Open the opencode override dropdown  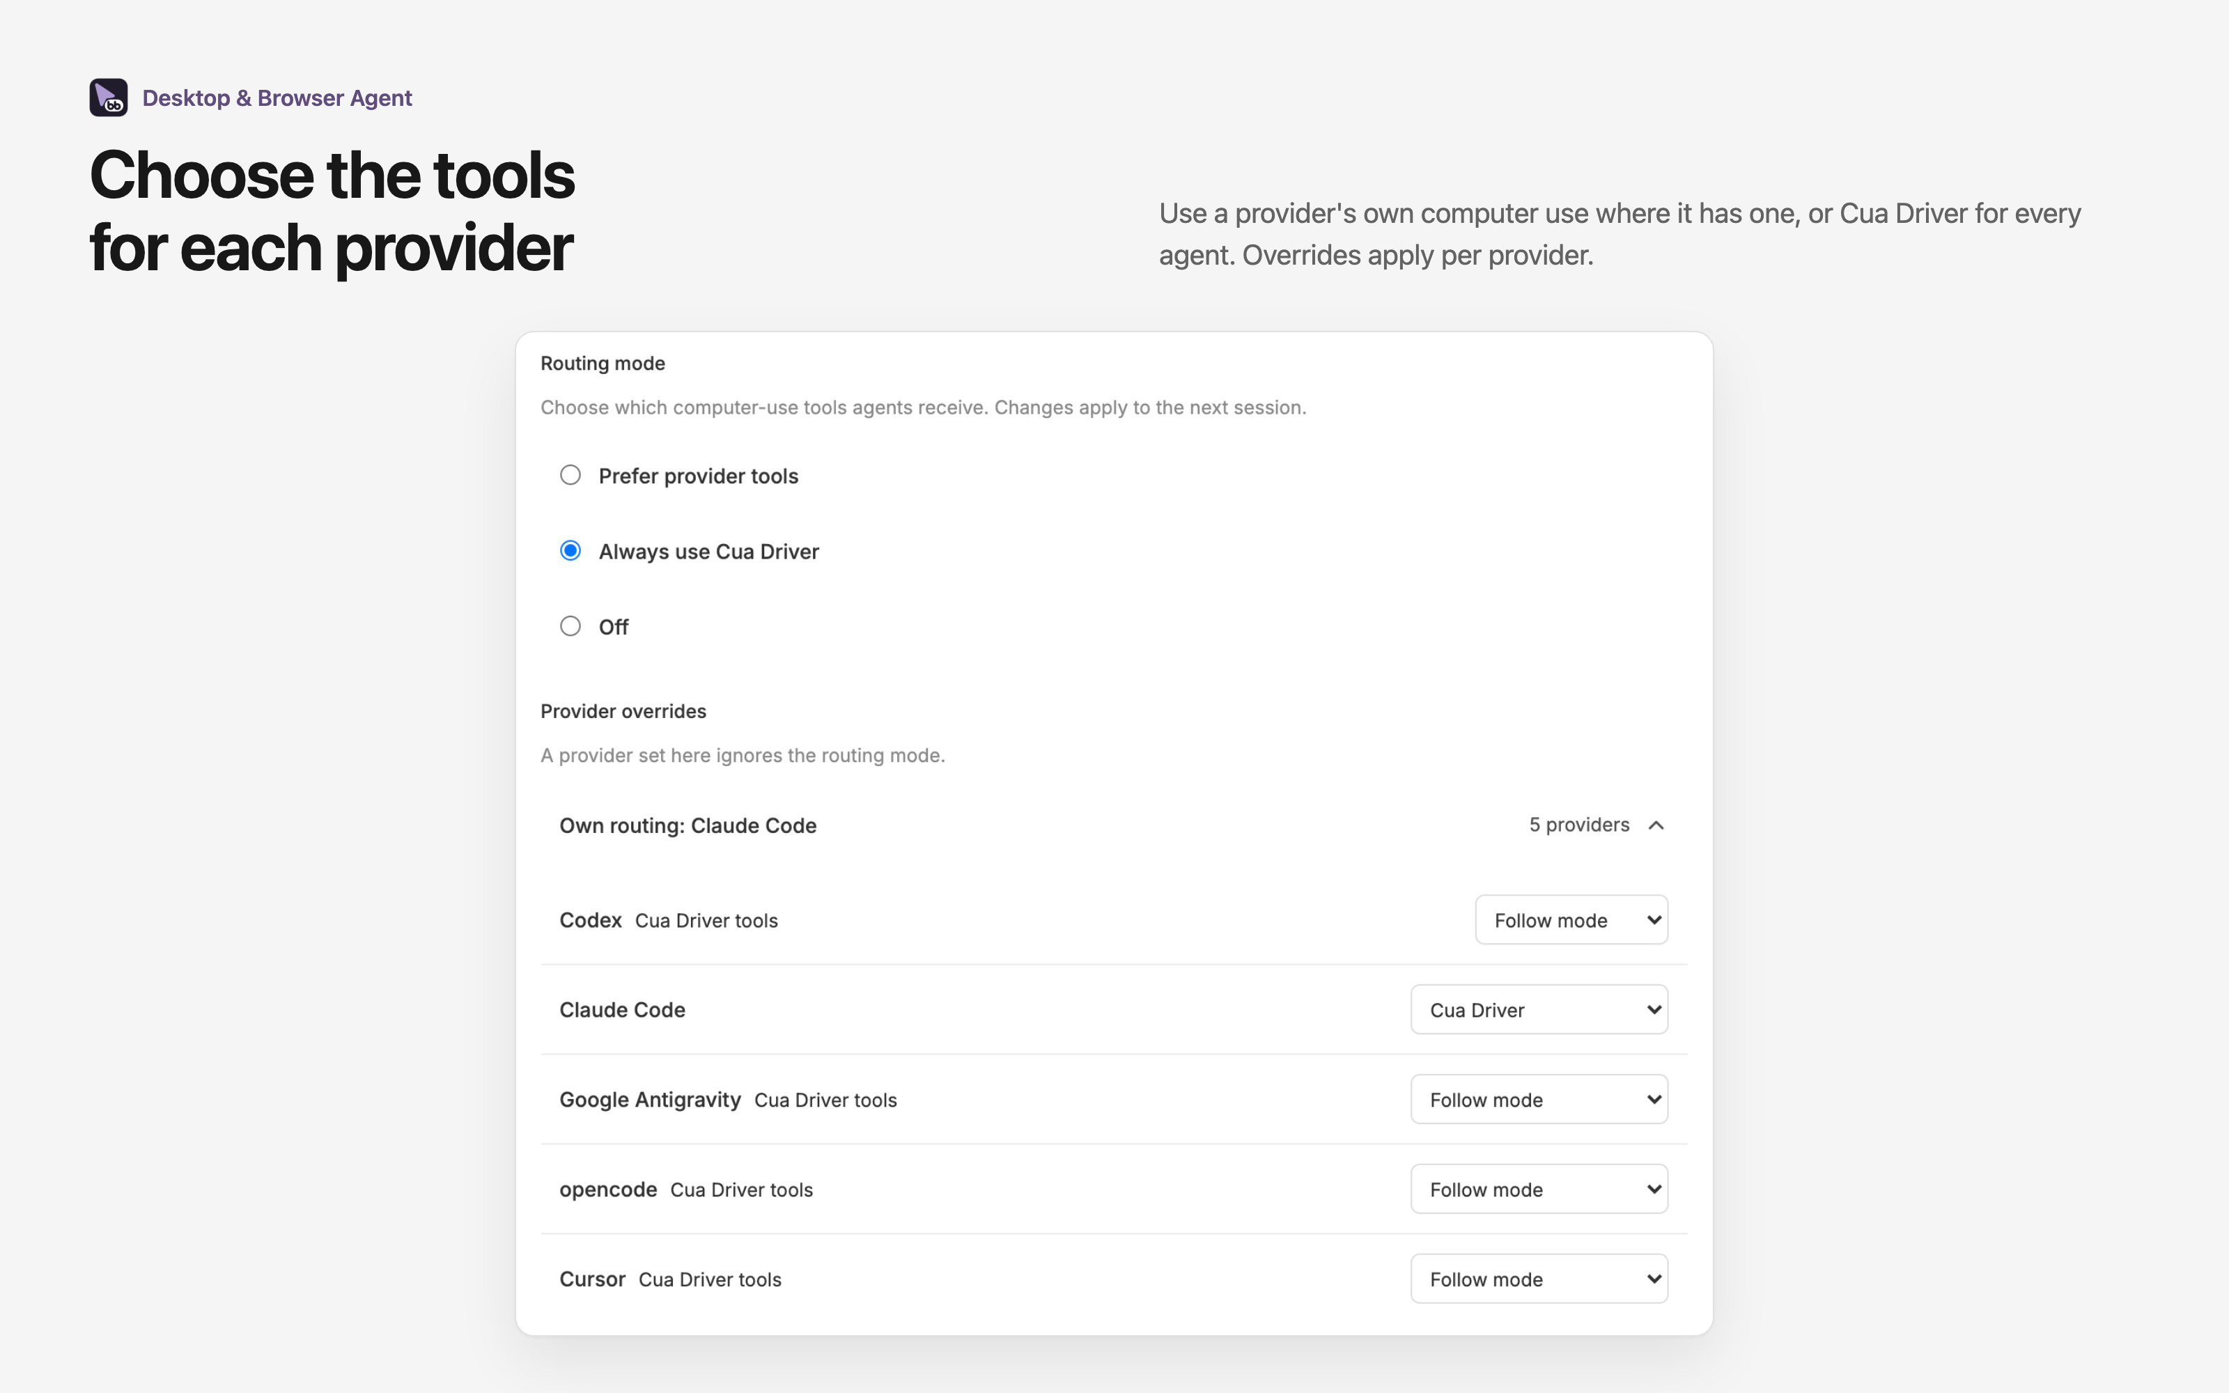[1539, 1190]
